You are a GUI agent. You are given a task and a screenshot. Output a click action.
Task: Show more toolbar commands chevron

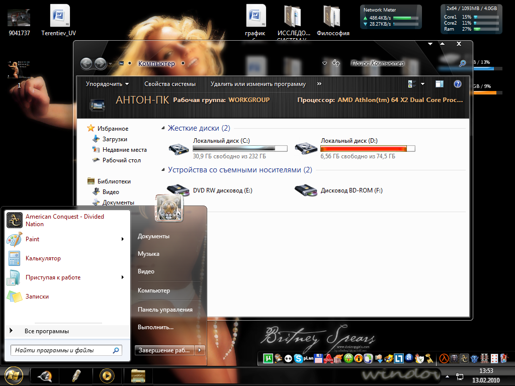click(319, 84)
